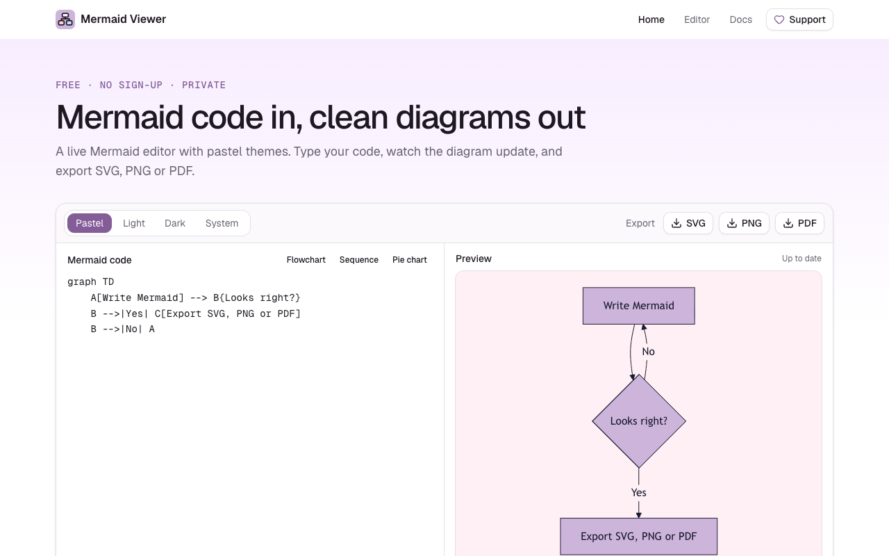Load the Sequence example
This screenshot has height=556, width=889.
359,260
